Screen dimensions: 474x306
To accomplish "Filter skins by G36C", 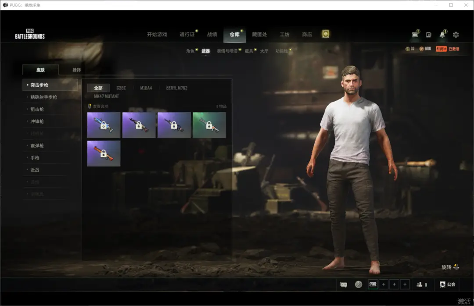I will (x=121, y=88).
